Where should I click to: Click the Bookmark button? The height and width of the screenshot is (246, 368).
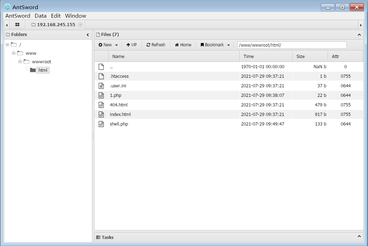tap(212, 45)
